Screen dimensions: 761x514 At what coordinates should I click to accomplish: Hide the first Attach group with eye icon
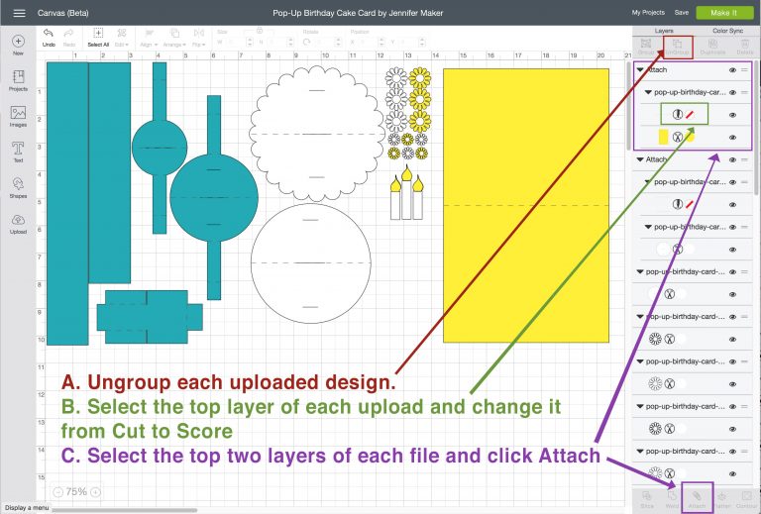(732, 70)
